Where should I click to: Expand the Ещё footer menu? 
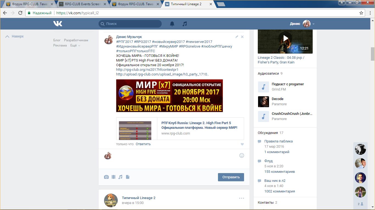[75, 45]
